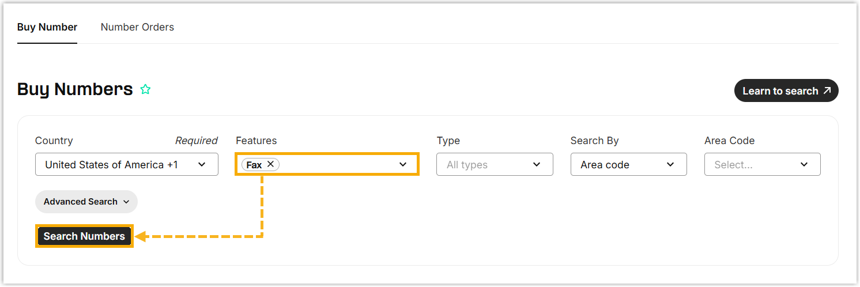Image resolution: width=860 pixels, height=287 pixels.
Task: Click the star icon beside Buy Numbers
Action: (x=145, y=90)
